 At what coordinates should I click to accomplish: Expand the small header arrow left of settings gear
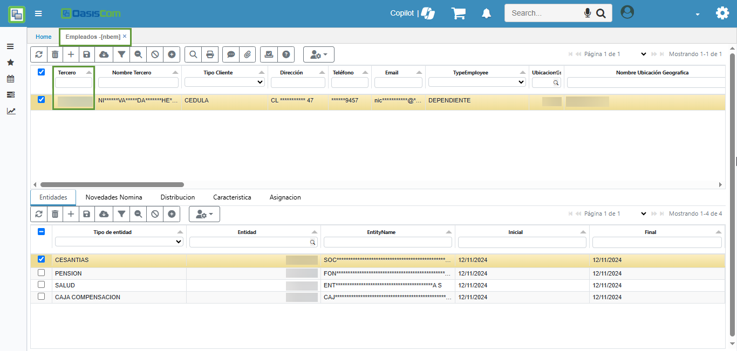[x=698, y=15]
